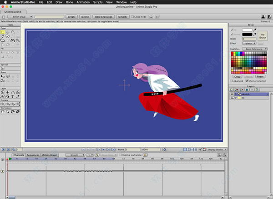Pick the Rotate Workspace tool

pos(13,112)
